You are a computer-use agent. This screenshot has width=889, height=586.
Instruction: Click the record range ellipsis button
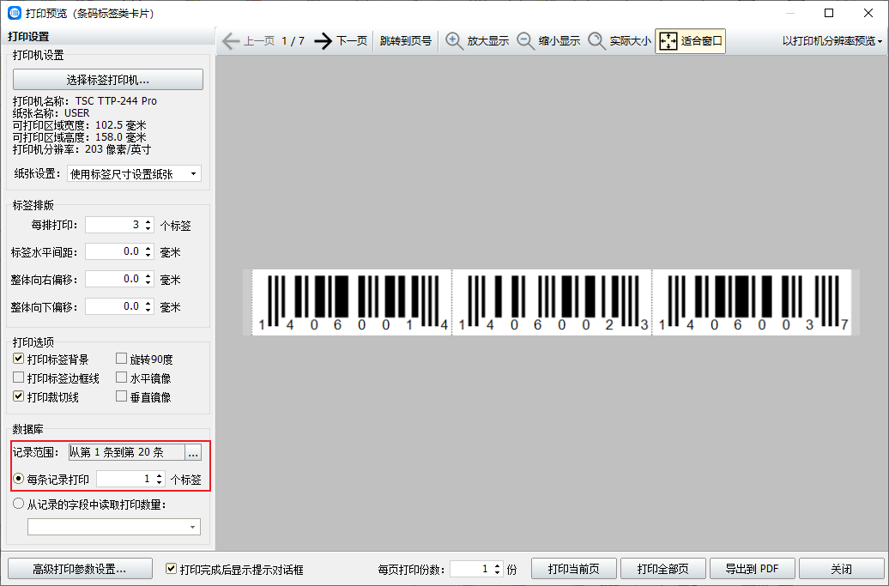pyautogui.click(x=193, y=452)
